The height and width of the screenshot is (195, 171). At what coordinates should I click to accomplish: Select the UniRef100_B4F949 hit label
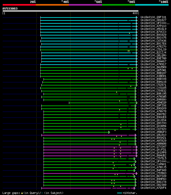click(x=153, y=170)
